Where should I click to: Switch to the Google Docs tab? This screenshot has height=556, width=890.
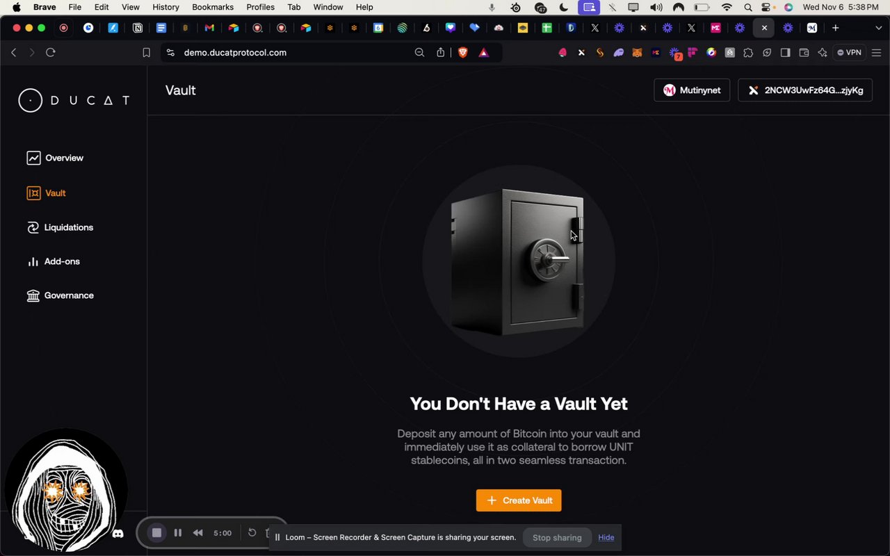tap(161, 28)
